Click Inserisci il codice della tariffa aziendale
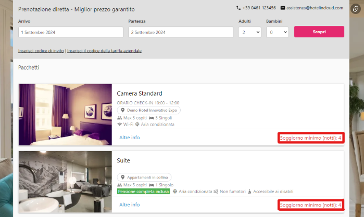364x217 pixels. pos(104,51)
